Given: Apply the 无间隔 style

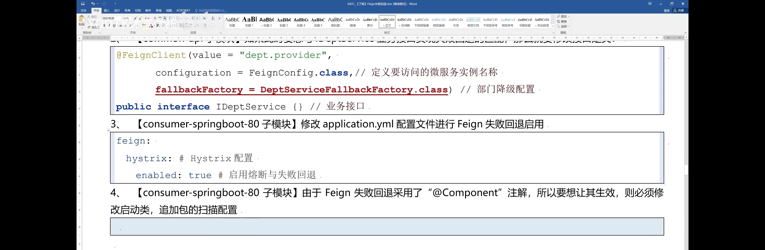Looking at the screenshot, I should [404, 22].
